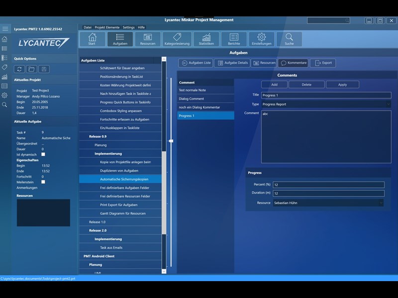
Task: Open the Projekt Elemente menu
Action: 107,27
